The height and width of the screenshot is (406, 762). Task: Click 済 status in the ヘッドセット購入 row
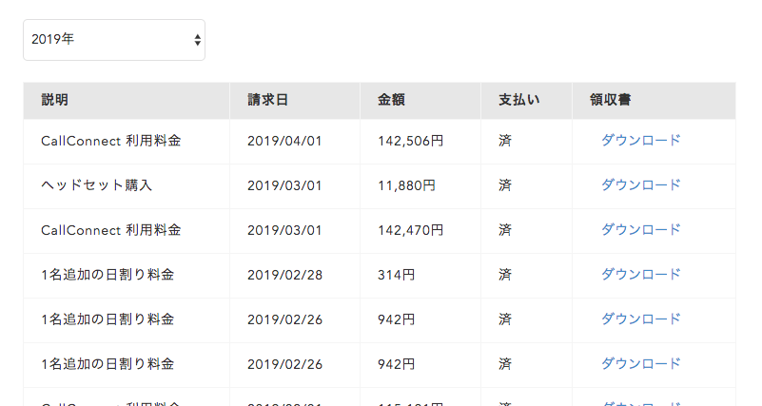pyautogui.click(x=505, y=185)
